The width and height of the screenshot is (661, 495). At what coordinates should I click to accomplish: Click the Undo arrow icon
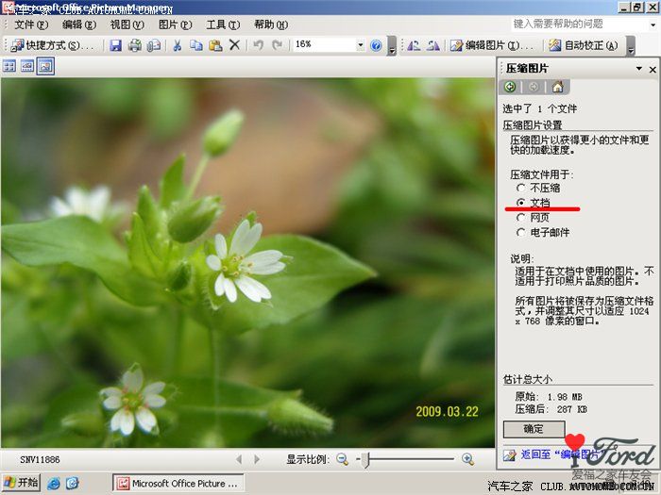pos(258,45)
